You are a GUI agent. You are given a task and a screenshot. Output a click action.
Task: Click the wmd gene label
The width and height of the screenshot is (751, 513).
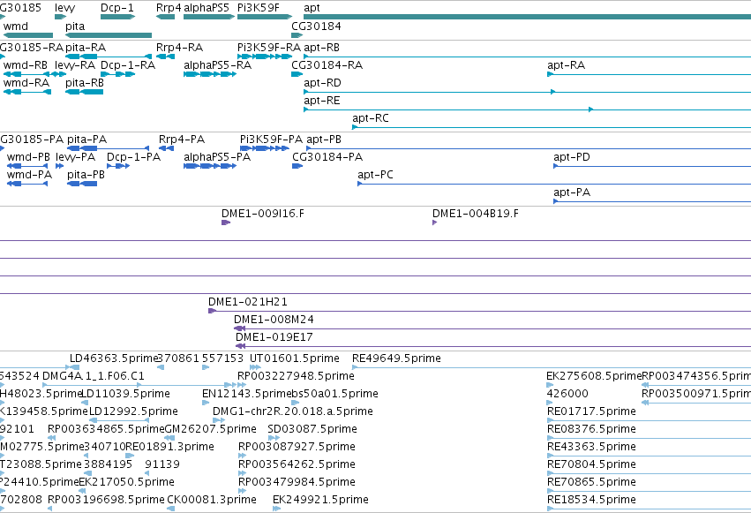click(16, 26)
